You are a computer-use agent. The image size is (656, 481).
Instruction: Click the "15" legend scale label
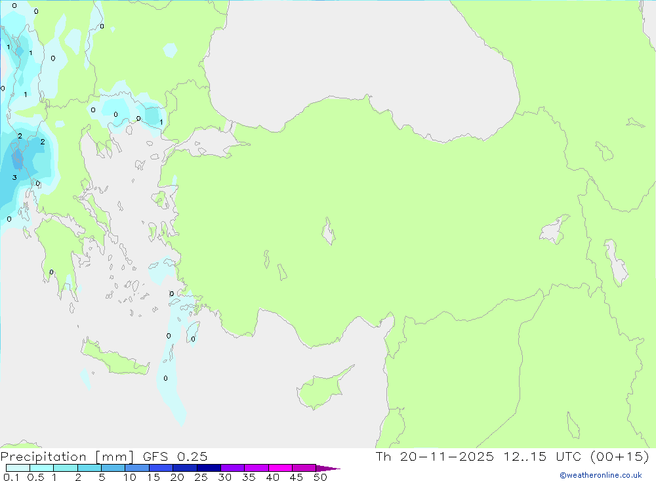point(154,477)
